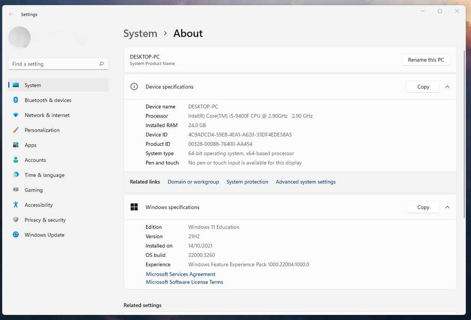Click System in the breadcrumb header
The image size is (471, 320).
coord(140,33)
